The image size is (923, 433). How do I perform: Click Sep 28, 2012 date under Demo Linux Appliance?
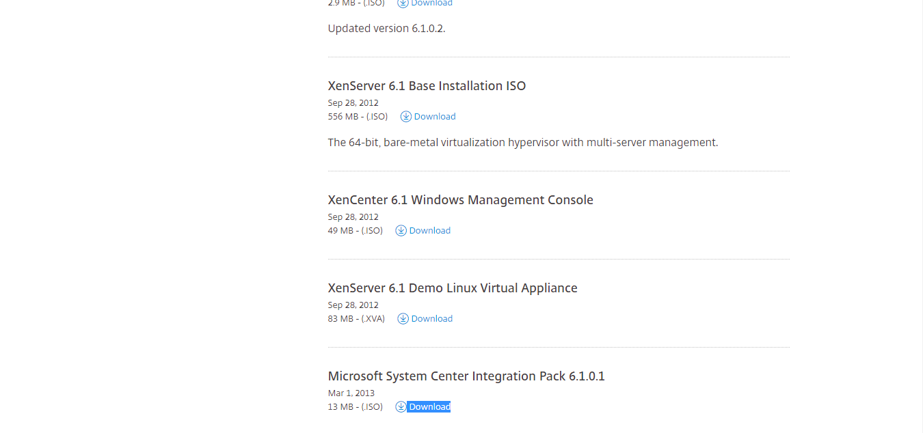tap(353, 305)
